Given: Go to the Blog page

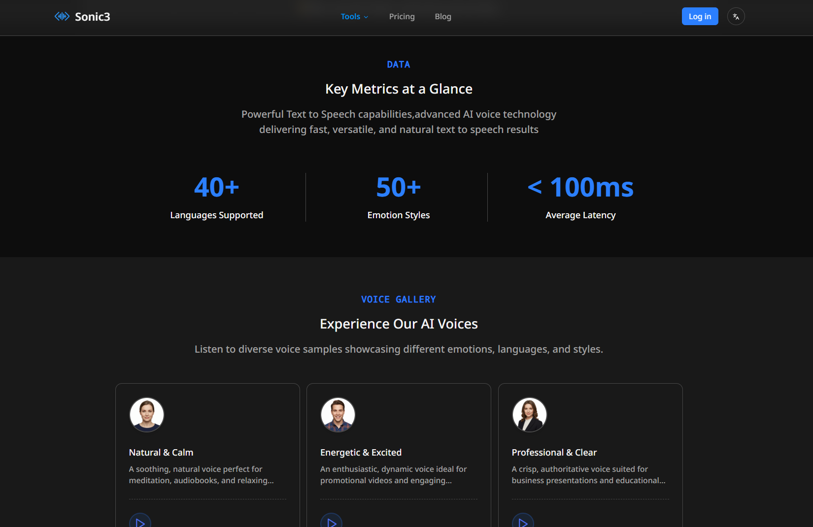Looking at the screenshot, I should [x=443, y=17].
